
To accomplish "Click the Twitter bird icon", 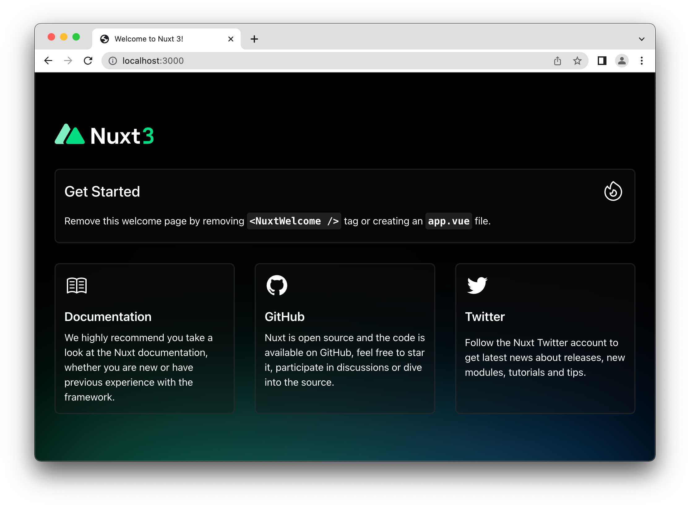I will tap(477, 285).
